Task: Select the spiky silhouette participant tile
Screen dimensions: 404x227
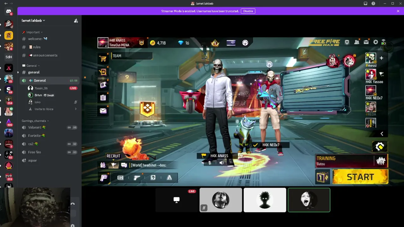Action: click(265, 200)
